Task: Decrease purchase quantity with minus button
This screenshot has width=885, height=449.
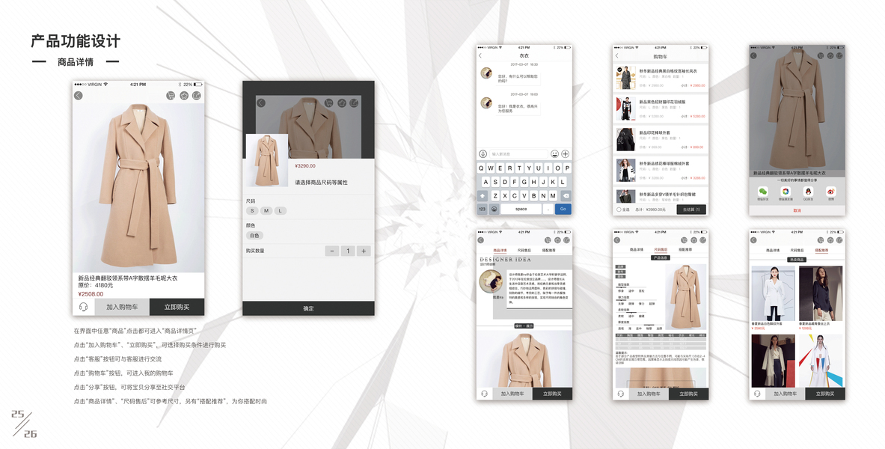Action: coord(332,251)
